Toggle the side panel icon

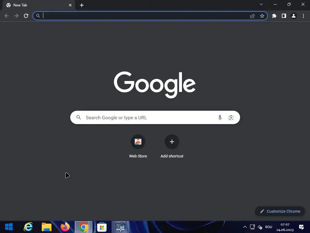click(284, 16)
